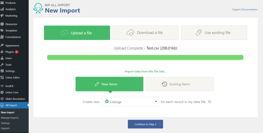Click the help question mark icon
The height and width of the screenshot is (133, 263).
(210, 102)
